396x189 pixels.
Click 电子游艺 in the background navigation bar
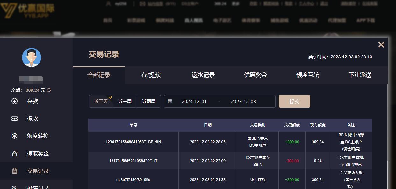222,20
